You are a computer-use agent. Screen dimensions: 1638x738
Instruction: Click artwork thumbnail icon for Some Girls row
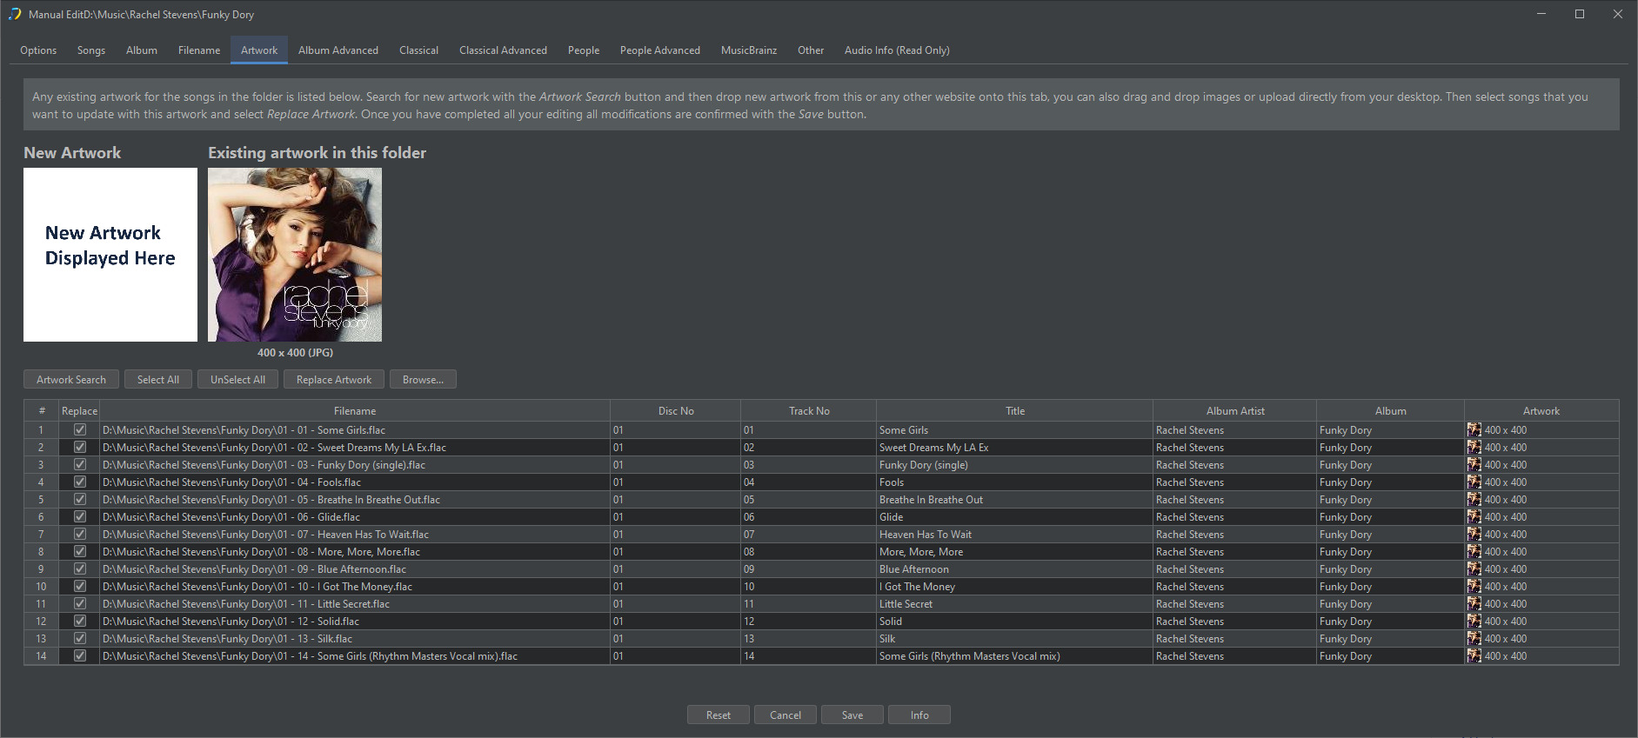[x=1474, y=429]
